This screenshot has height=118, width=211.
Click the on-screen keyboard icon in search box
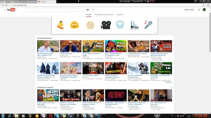pyautogui.click(x=87, y=10)
